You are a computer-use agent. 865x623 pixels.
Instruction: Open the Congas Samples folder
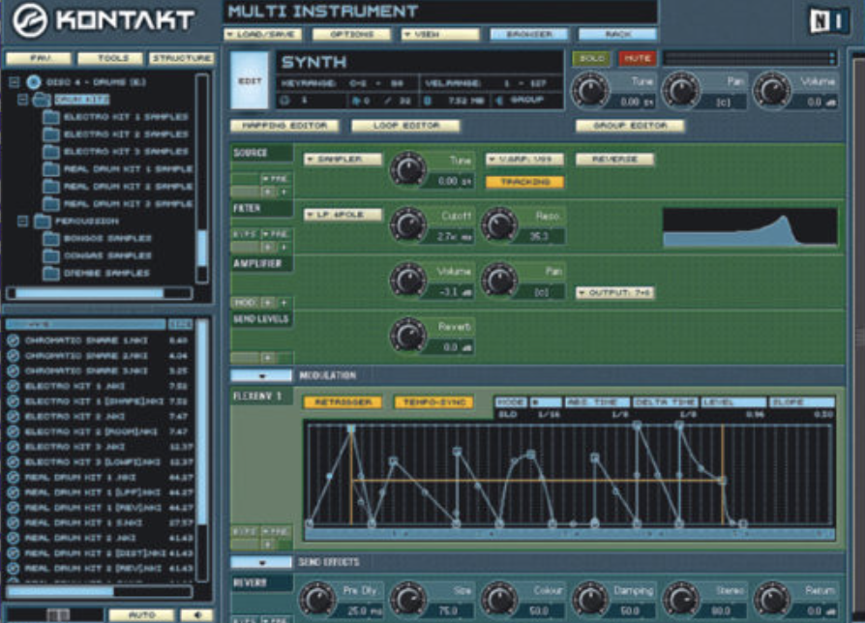[x=50, y=255]
